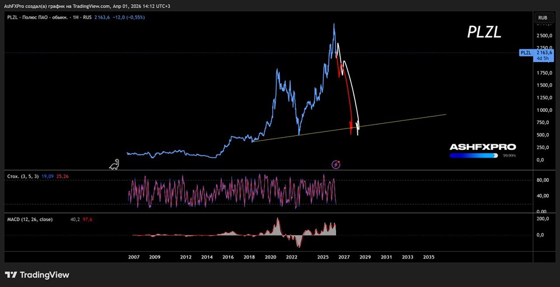Click the change value −12,0 (−0,55%)

click(128, 17)
